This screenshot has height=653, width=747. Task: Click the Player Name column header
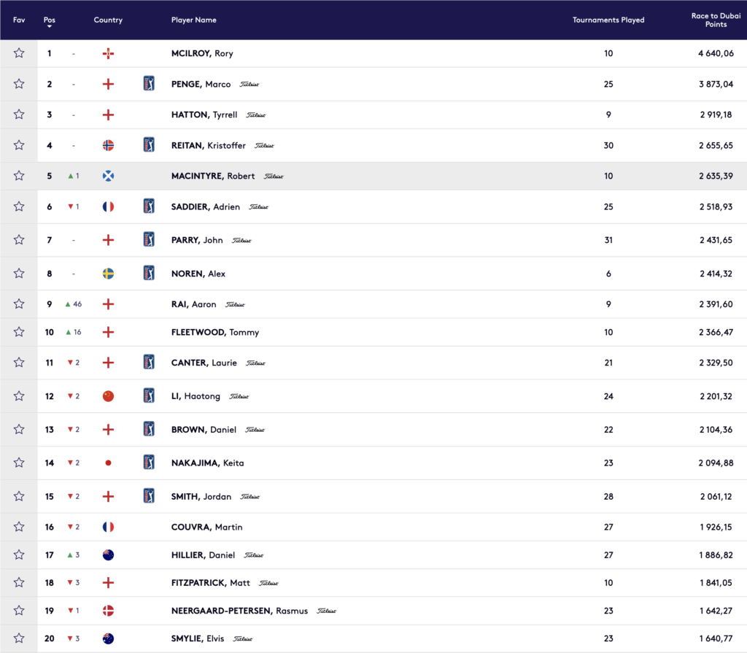(193, 20)
